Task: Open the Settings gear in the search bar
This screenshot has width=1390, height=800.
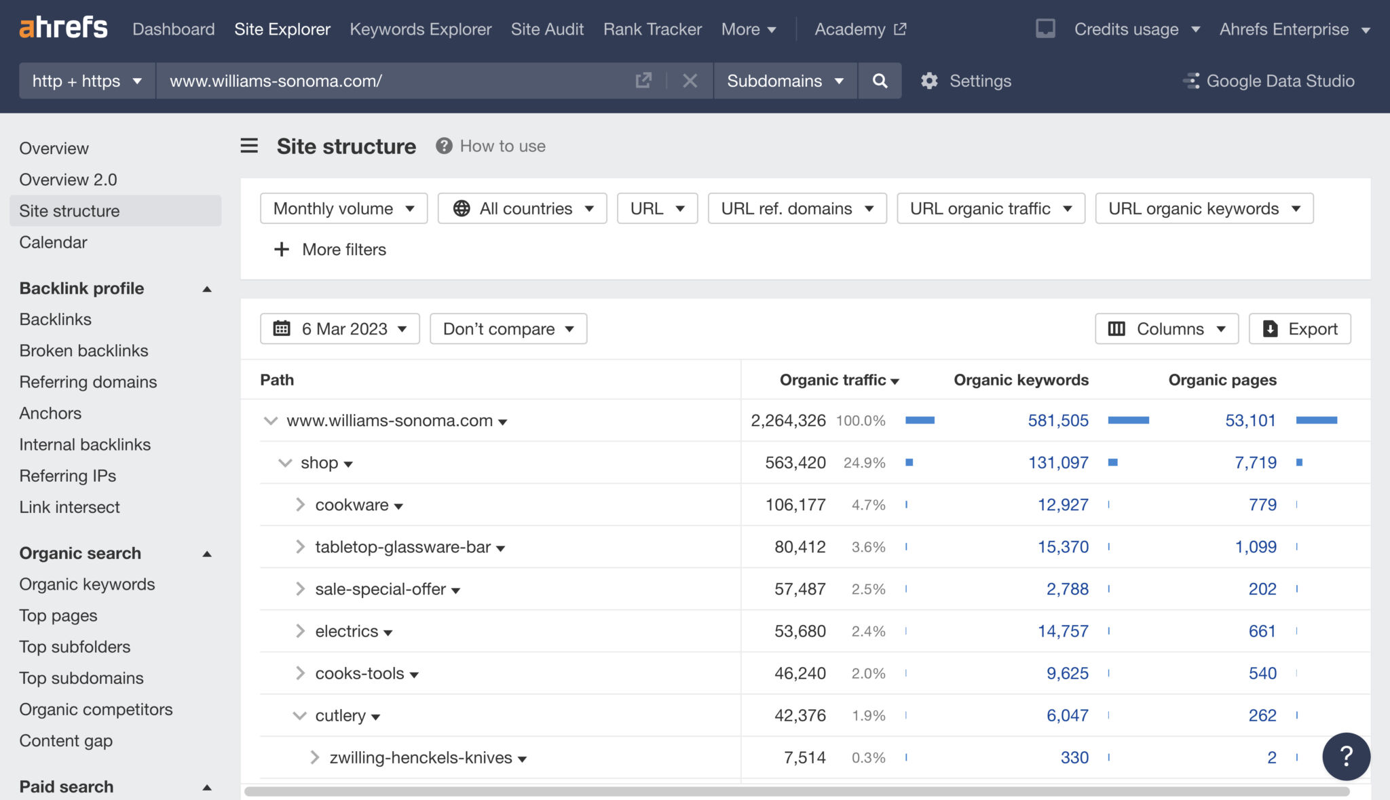Action: coord(928,81)
